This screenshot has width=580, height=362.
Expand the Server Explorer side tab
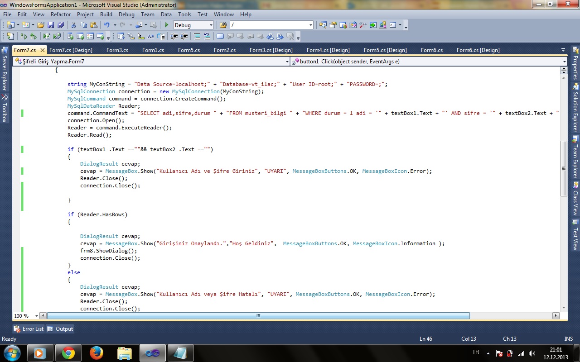5,69
